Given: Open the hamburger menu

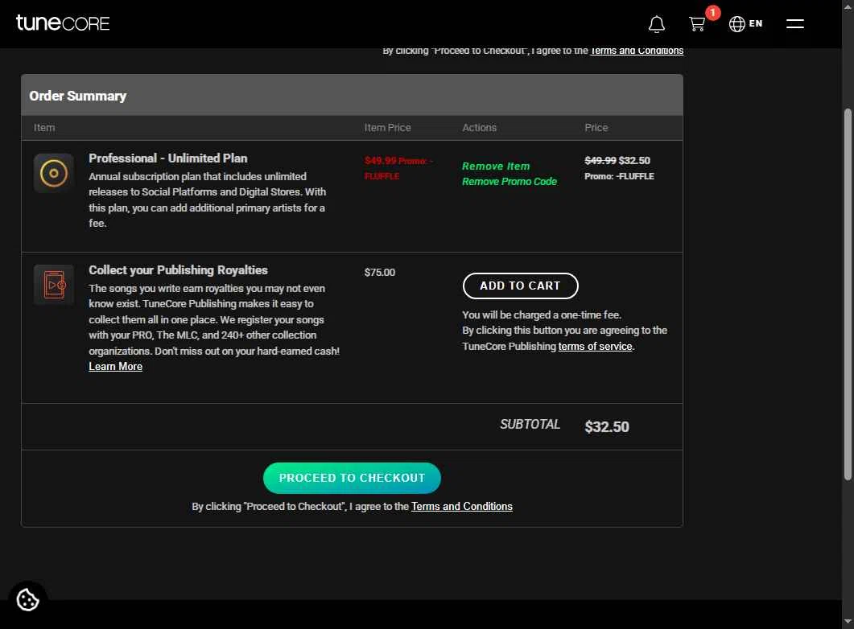Looking at the screenshot, I should (794, 23).
